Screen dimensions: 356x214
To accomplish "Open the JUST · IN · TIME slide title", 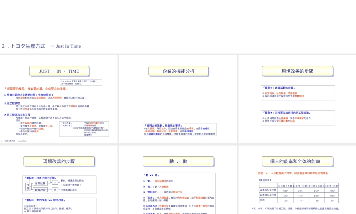I will pos(59,71).
